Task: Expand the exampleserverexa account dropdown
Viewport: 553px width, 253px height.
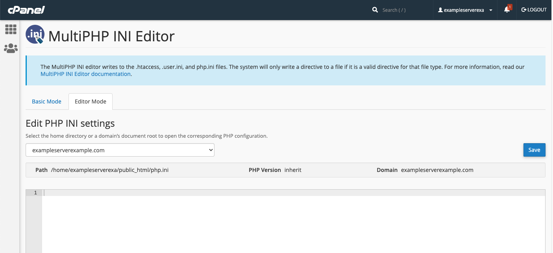Action: tap(465, 10)
